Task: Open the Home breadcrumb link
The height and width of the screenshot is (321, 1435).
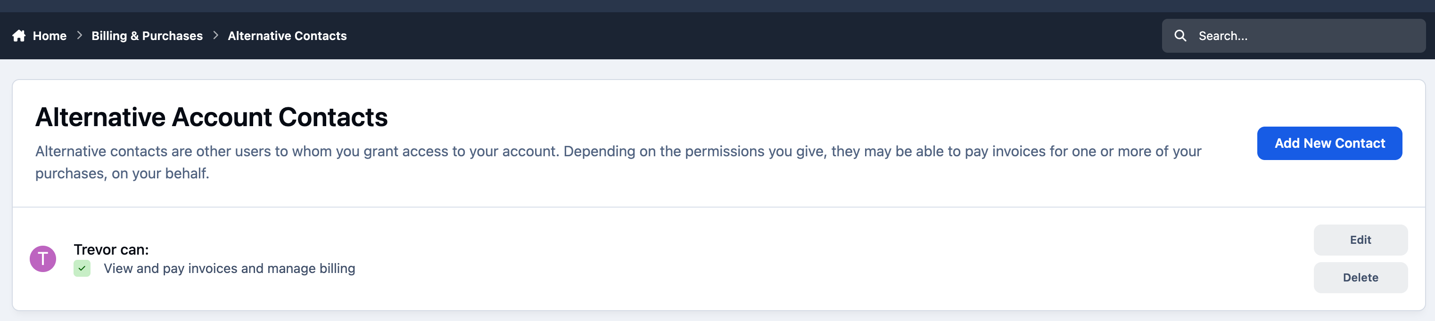Action: coord(49,36)
